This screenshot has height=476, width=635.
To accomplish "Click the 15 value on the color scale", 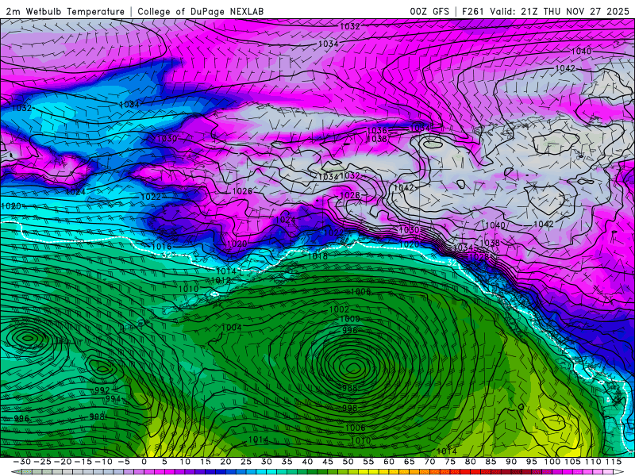I will [206, 462].
